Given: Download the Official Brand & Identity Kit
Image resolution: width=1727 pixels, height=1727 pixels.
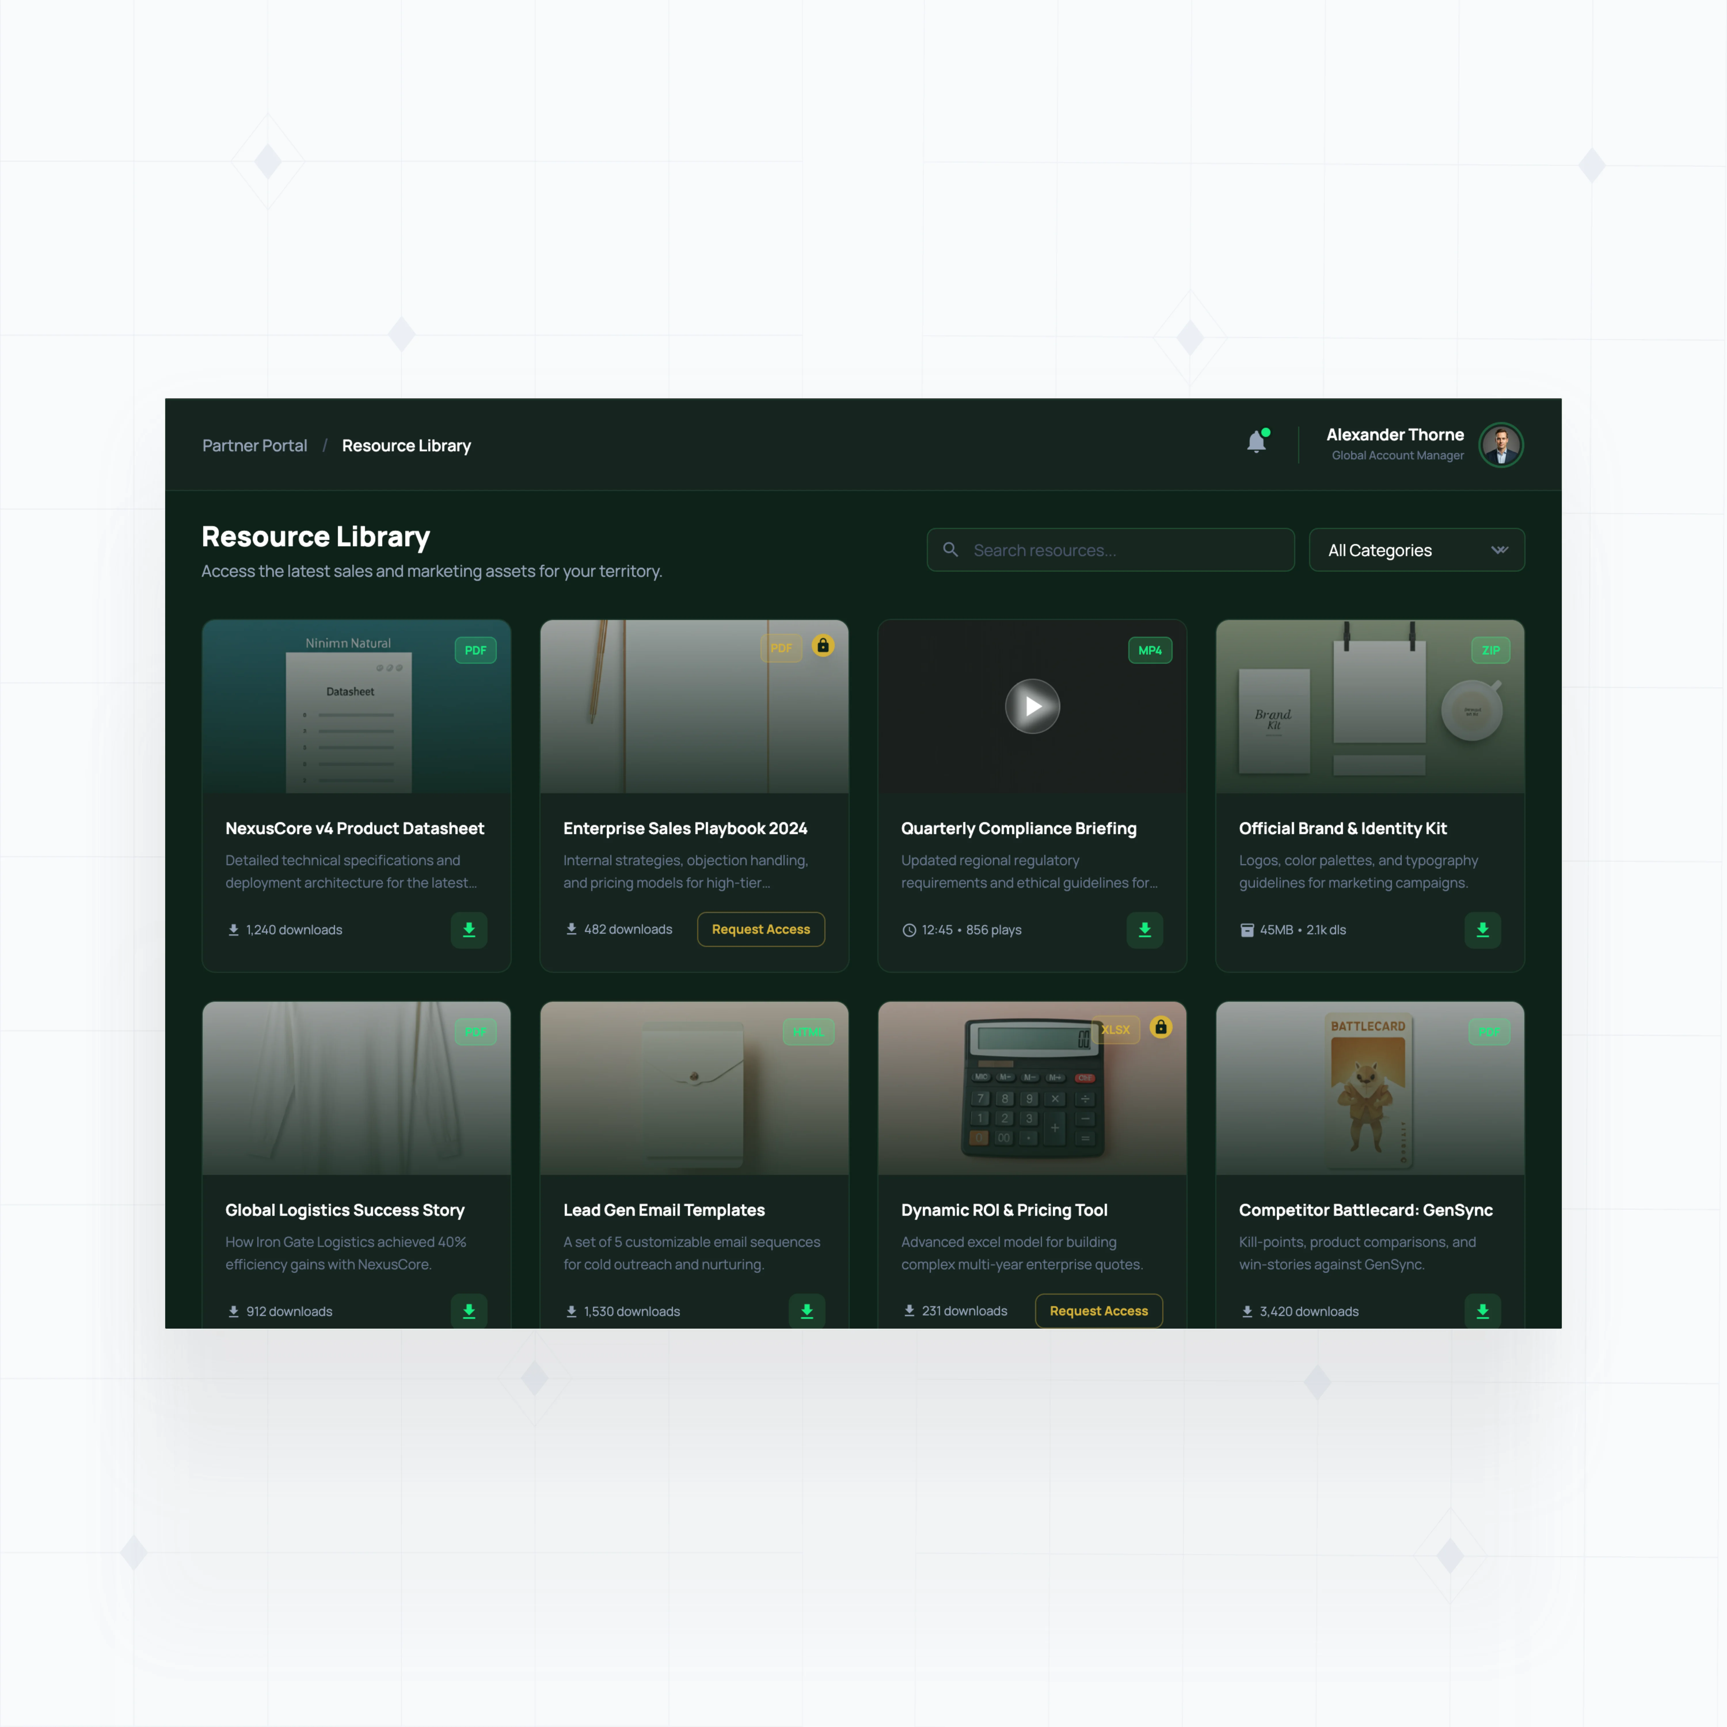Looking at the screenshot, I should (x=1482, y=930).
